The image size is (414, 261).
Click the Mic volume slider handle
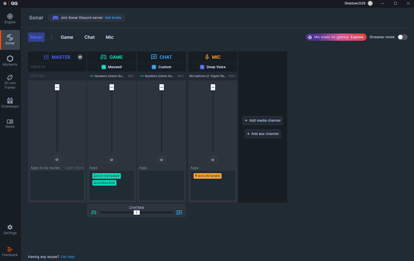(x=213, y=87)
